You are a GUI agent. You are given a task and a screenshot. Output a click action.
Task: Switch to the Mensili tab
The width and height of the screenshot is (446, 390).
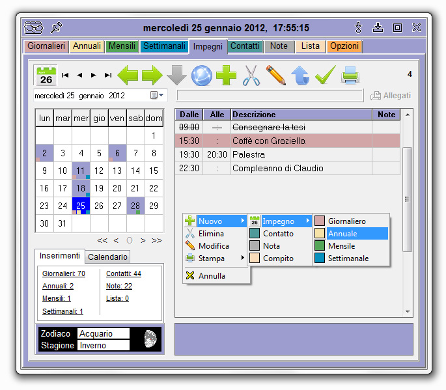[x=122, y=46]
